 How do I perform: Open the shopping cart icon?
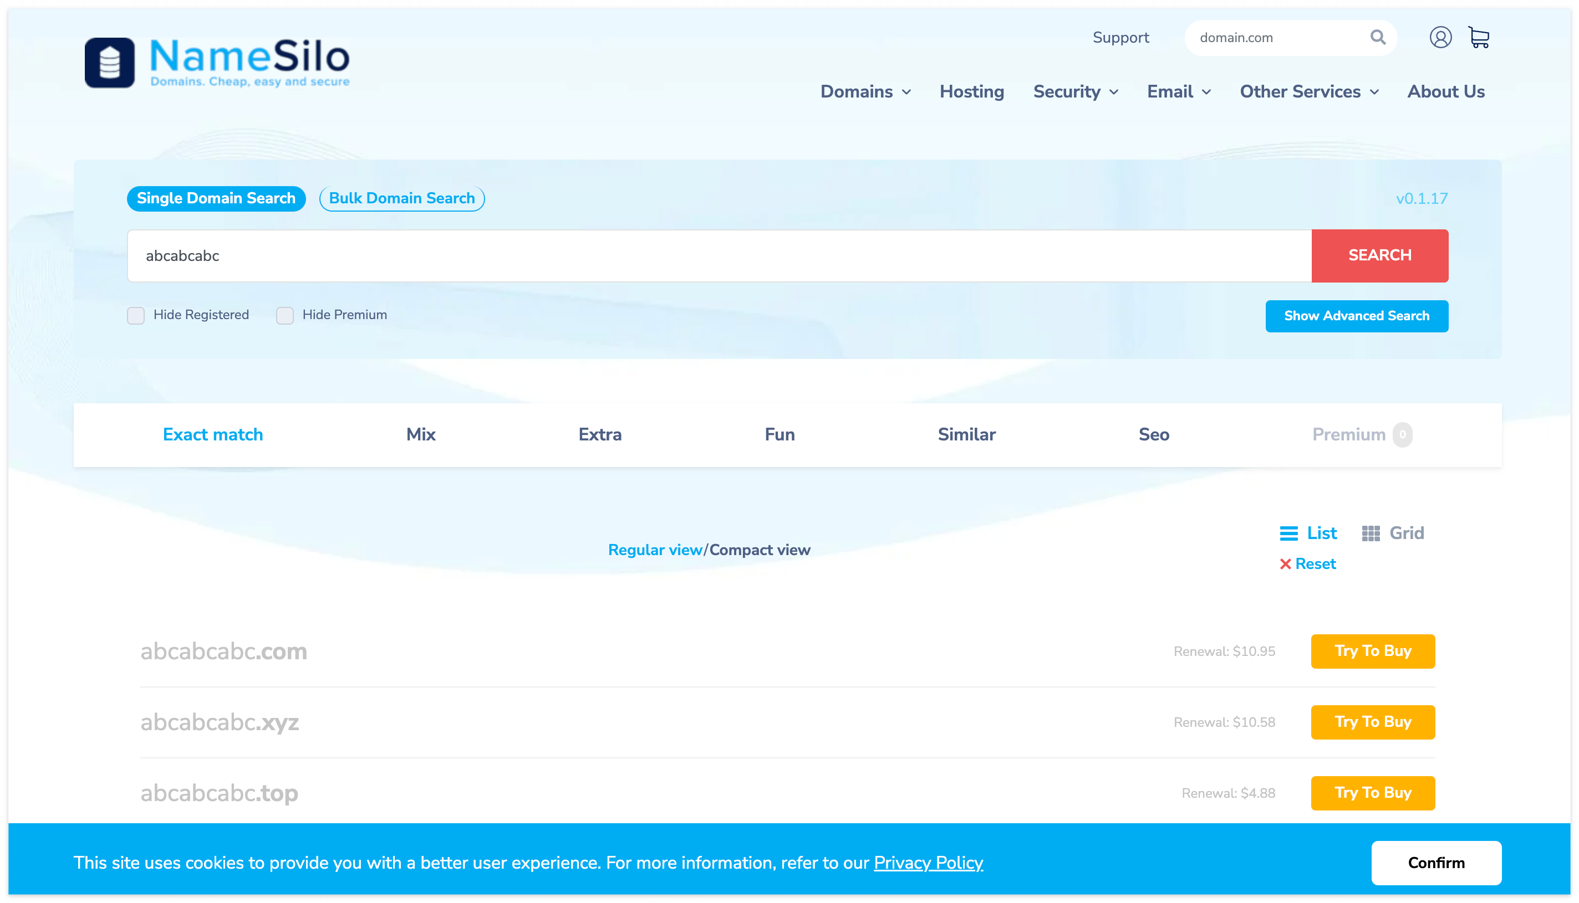coord(1479,37)
